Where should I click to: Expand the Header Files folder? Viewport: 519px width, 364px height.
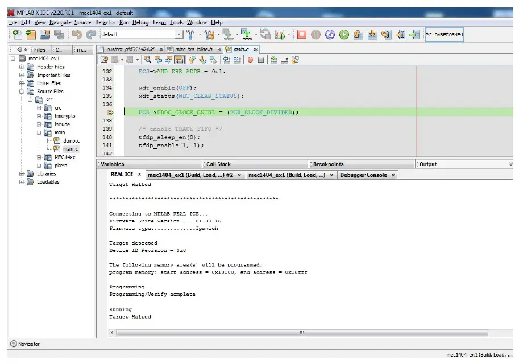coord(22,67)
